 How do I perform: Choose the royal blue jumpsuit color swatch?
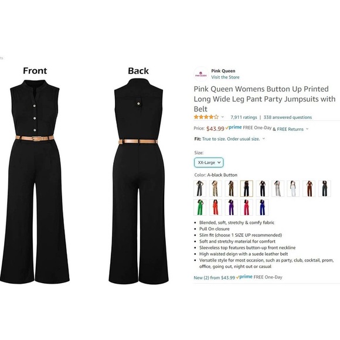pos(262,208)
